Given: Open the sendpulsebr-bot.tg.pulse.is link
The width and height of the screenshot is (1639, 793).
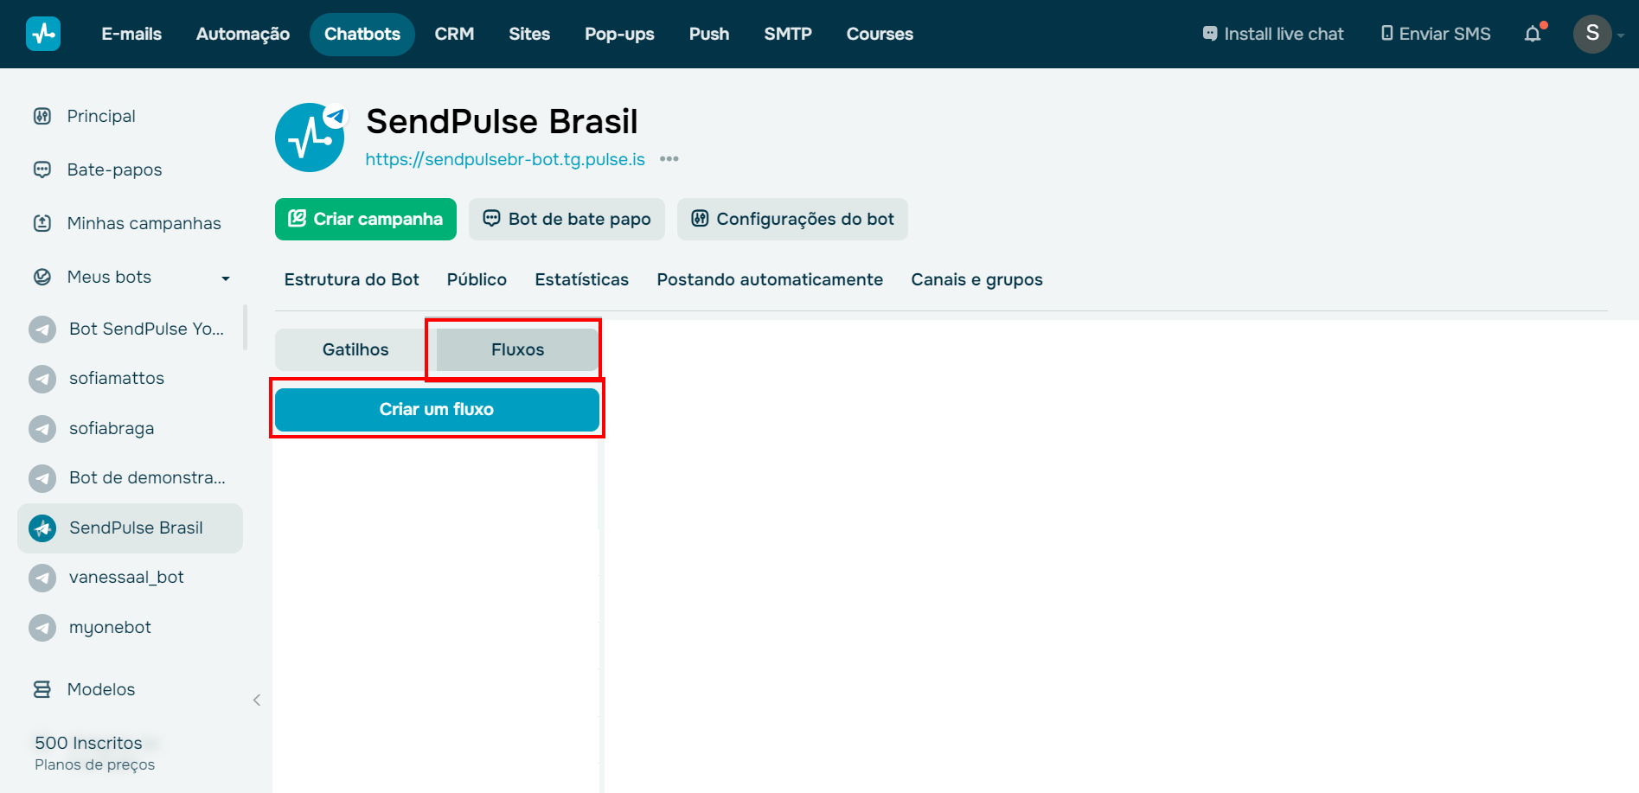Looking at the screenshot, I should pyautogui.click(x=505, y=159).
